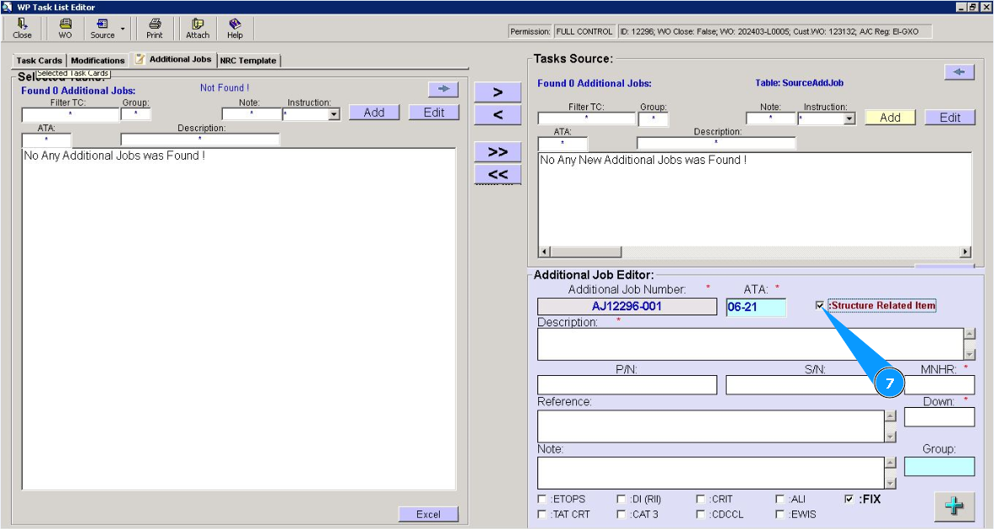Screen dimensions: 994x529
Task: Click the Attach toolbar icon
Action: coord(198,29)
